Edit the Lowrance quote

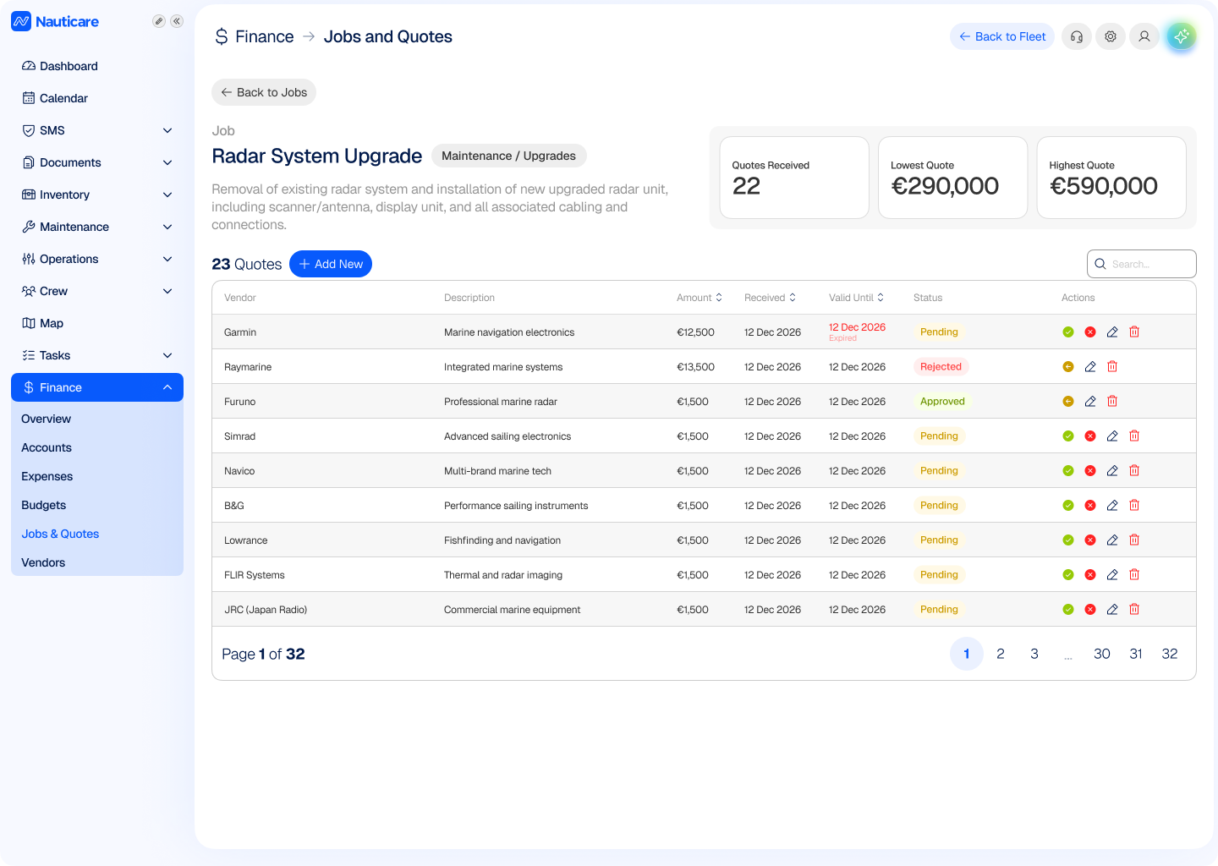pyautogui.click(x=1112, y=540)
